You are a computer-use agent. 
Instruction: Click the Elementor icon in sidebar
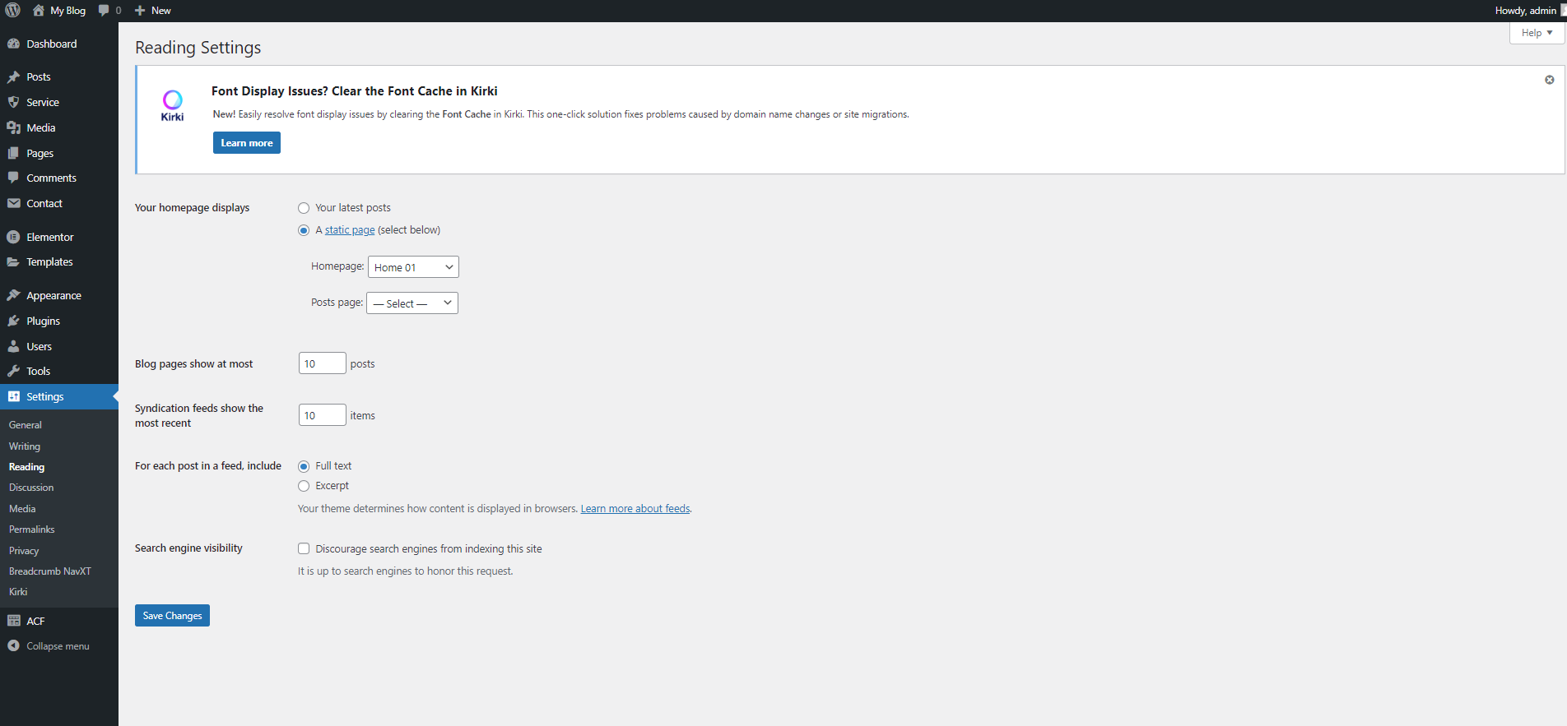click(13, 238)
